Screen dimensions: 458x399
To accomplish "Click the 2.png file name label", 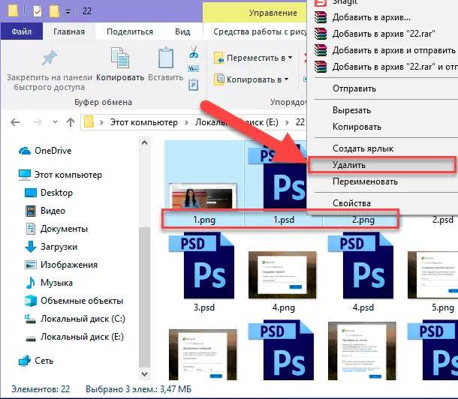I will pos(363,220).
